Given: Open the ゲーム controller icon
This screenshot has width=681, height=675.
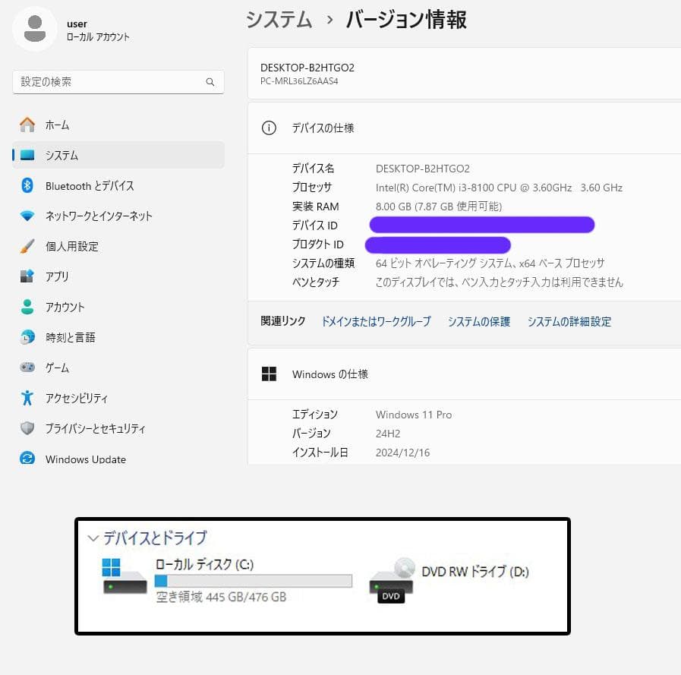Looking at the screenshot, I should (x=27, y=367).
